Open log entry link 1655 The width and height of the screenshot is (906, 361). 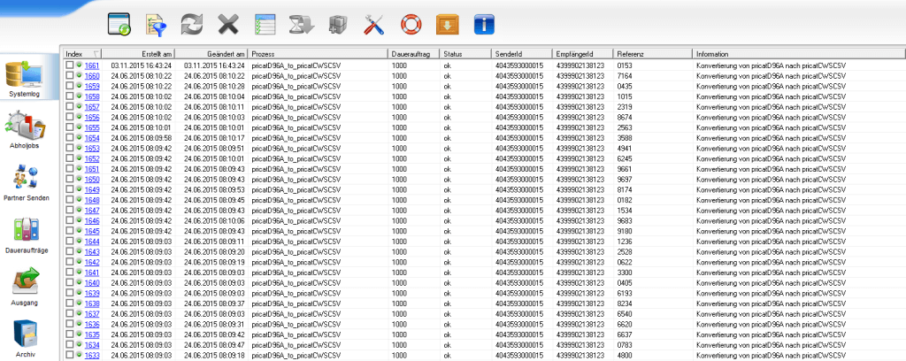click(92, 127)
